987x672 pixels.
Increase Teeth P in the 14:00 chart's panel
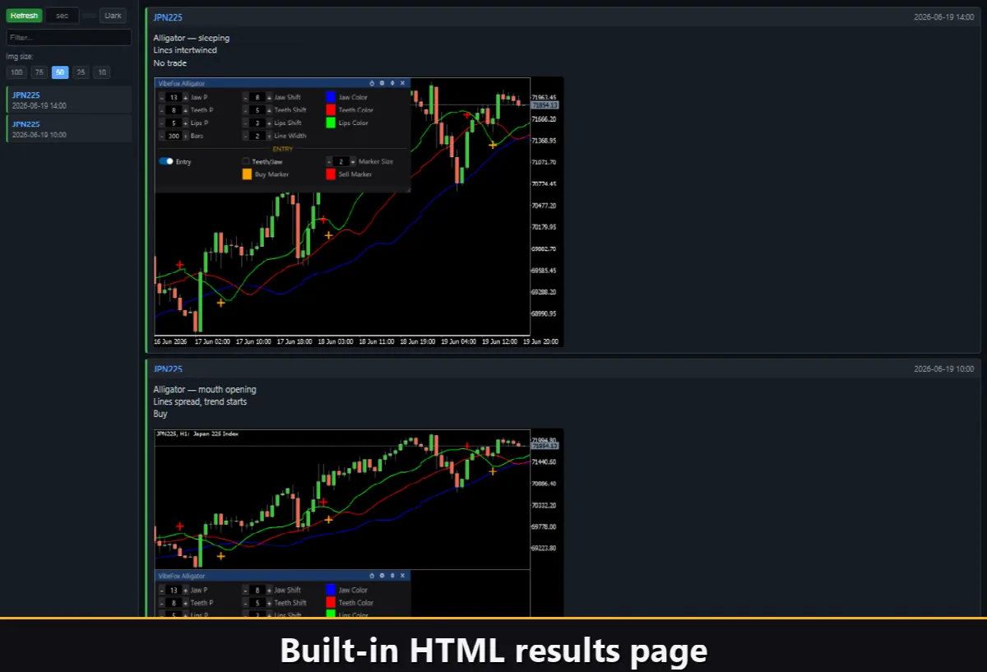(185, 110)
